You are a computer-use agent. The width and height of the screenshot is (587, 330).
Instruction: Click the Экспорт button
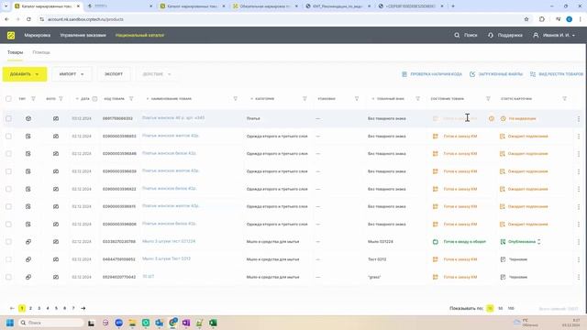pyautogui.click(x=114, y=74)
